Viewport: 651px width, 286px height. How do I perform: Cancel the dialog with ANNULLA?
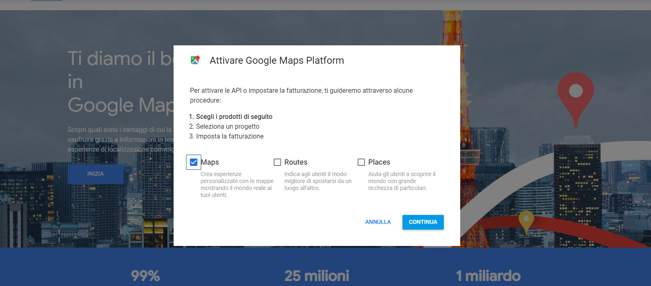(x=378, y=222)
